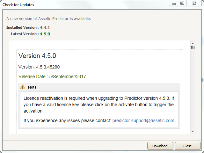This screenshot has height=153, width=204.
Task: Close the dialog using the Close button
Action: (187, 146)
